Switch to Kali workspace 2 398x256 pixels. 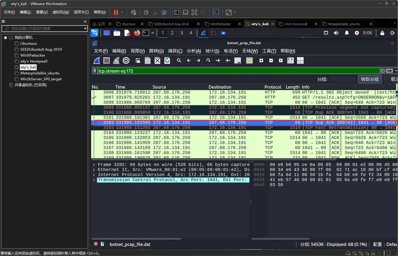coord(172,33)
